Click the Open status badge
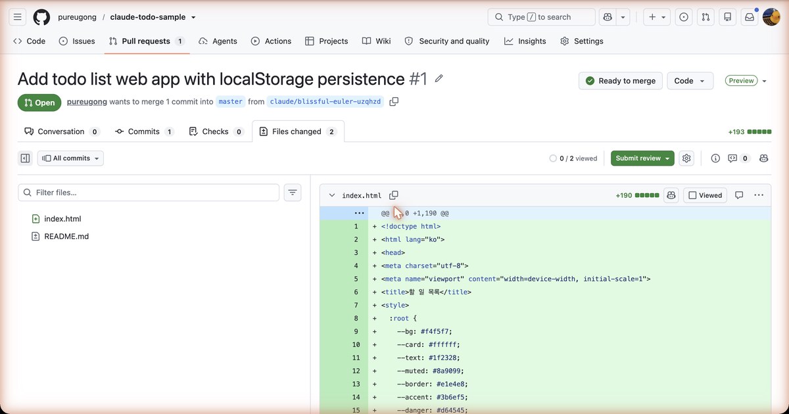The width and height of the screenshot is (789, 414). pyautogui.click(x=39, y=103)
